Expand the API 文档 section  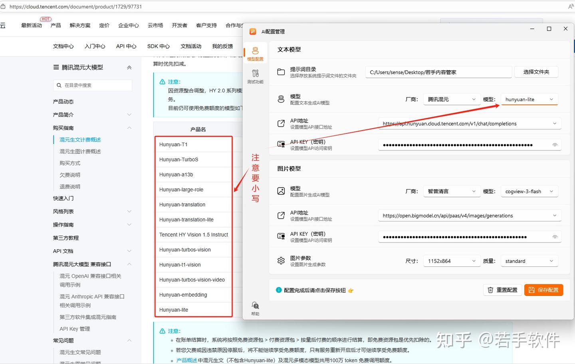pos(129,251)
